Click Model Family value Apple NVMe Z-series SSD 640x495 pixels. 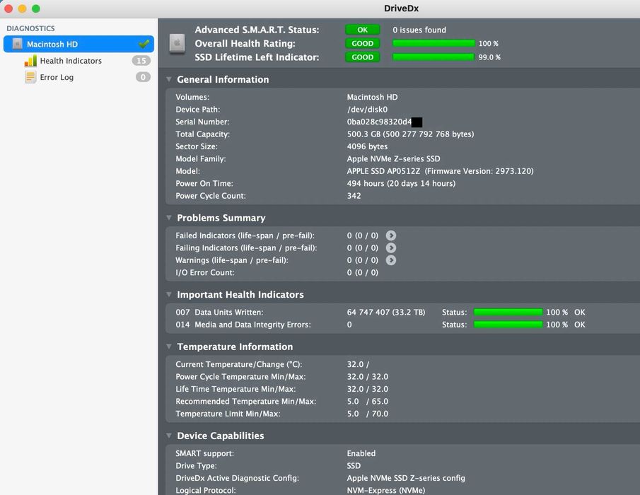[393, 158]
